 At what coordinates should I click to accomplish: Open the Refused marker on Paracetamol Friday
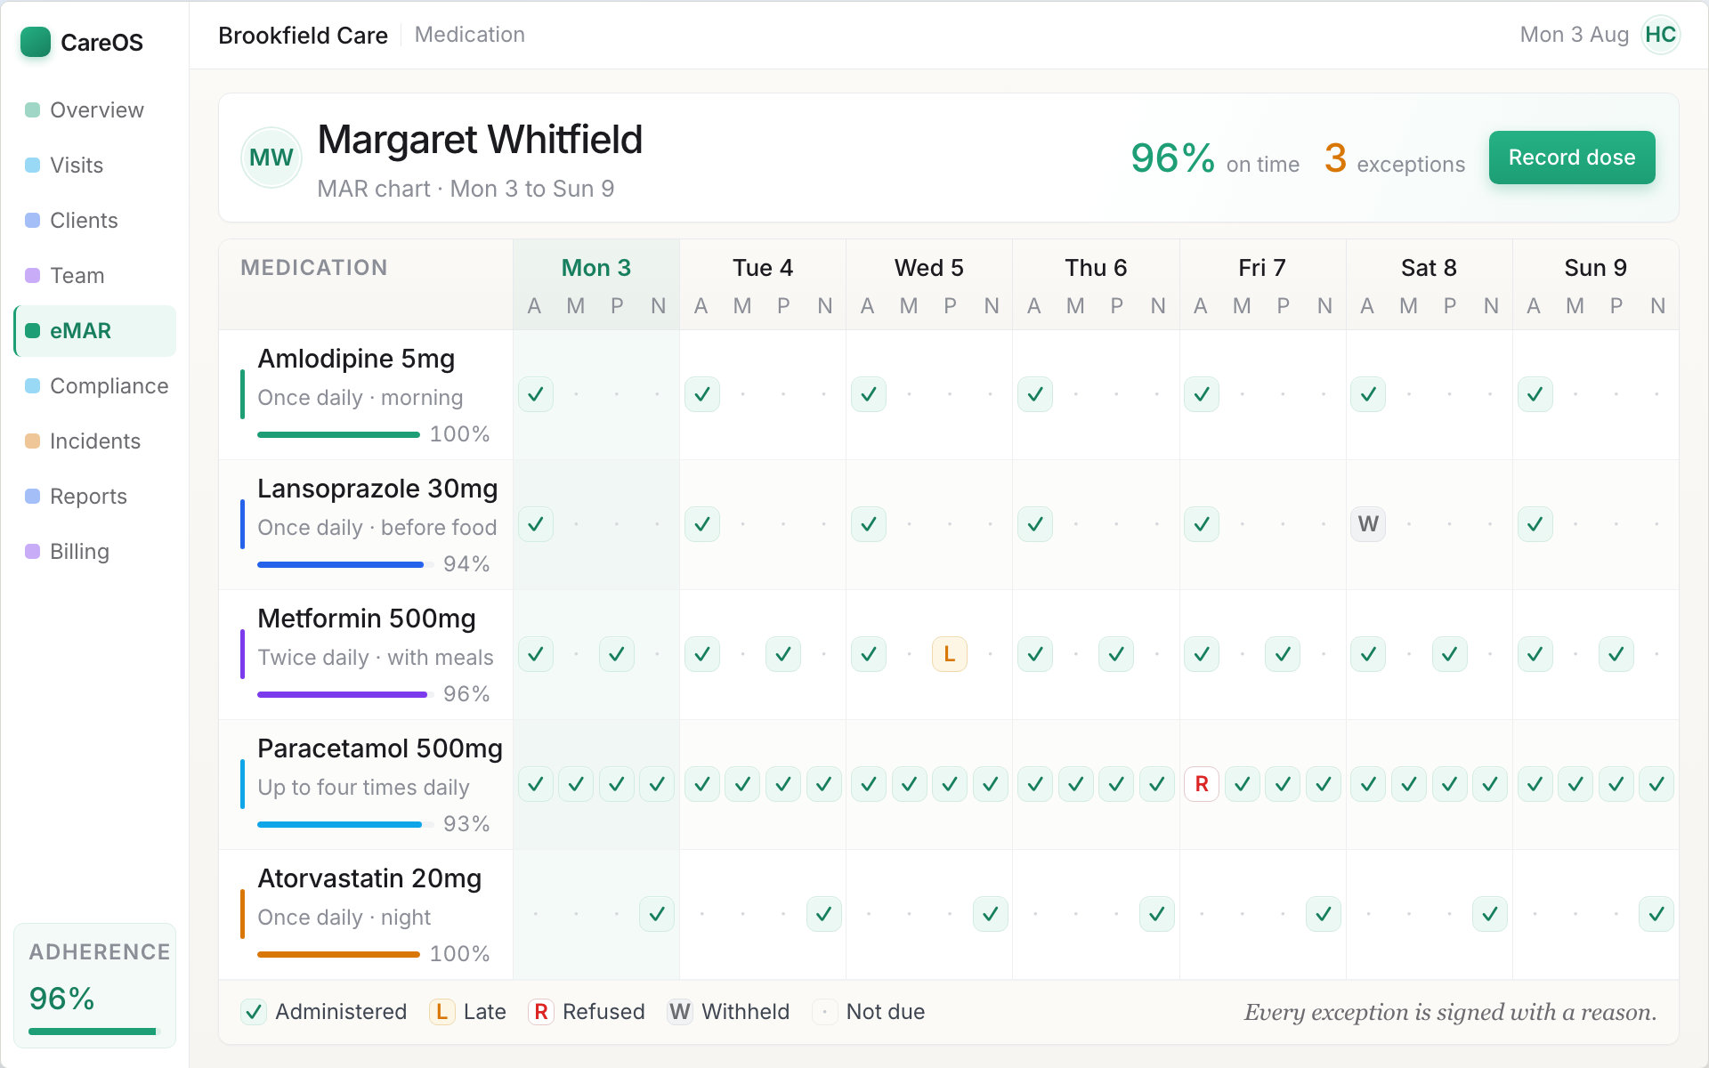(x=1202, y=784)
